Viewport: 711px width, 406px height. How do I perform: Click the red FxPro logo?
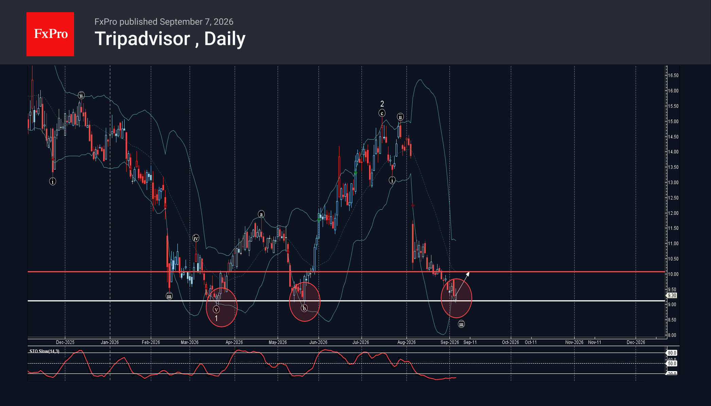pos(50,34)
